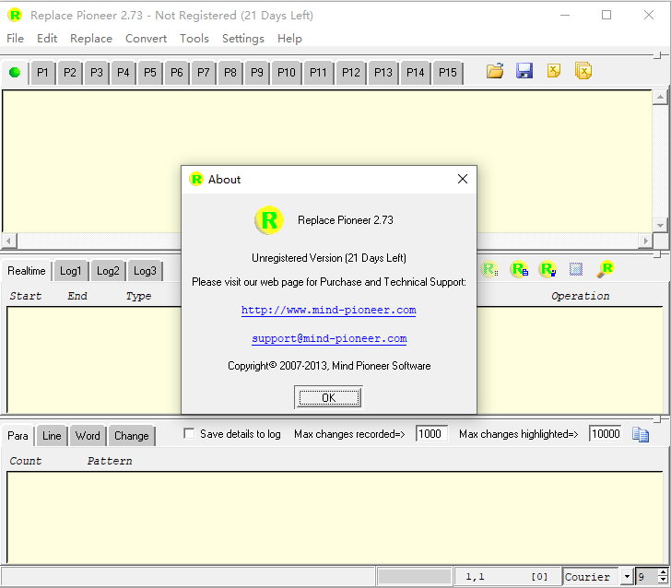Open the Convert menu
Screen dimensions: 671x588
pyautogui.click(x=146, y=39)
